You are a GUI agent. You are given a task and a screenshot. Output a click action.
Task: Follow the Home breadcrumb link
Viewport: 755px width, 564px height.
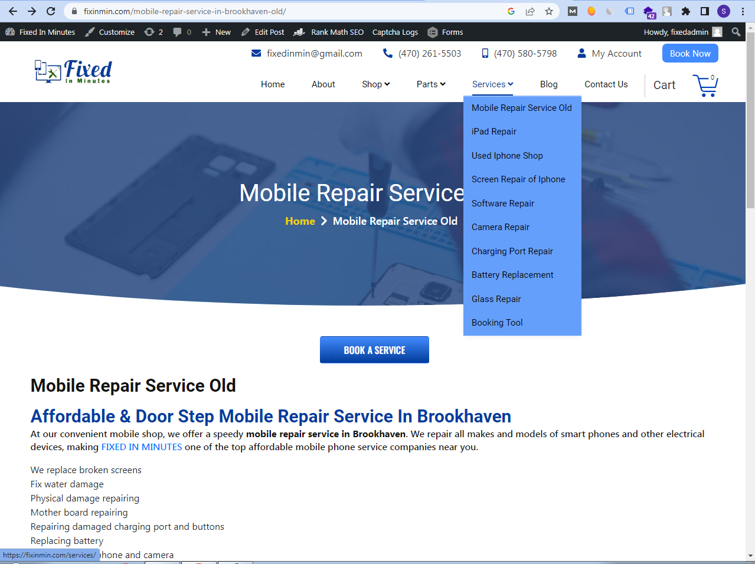[x=300, y=221]
